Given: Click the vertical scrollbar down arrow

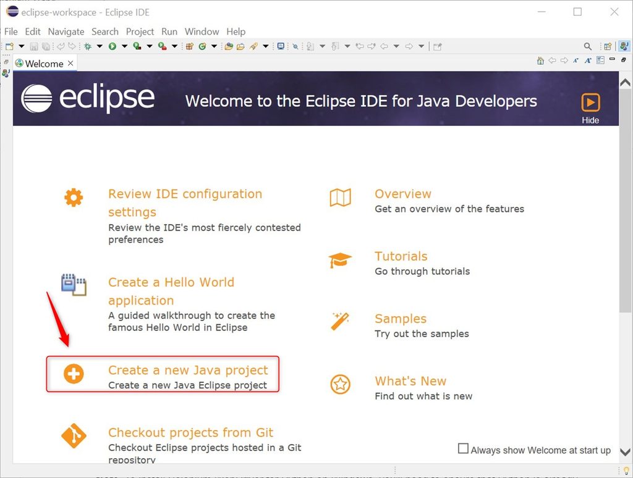Looking at the screenshot, I should click(x=626, y=452).
